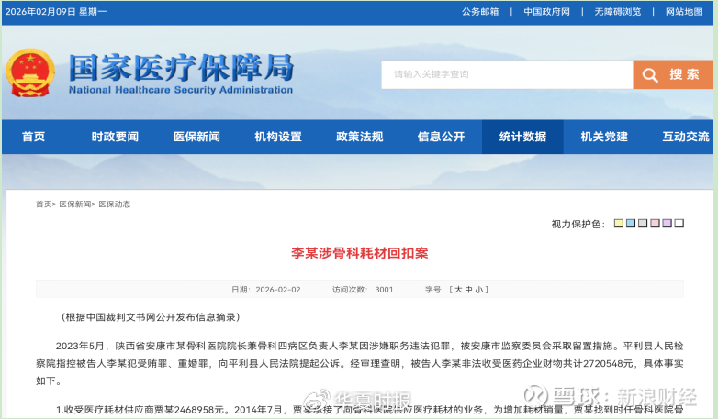Click the header date 2026年02月09日 星期一
718x419 pixels.
point(56,12)
